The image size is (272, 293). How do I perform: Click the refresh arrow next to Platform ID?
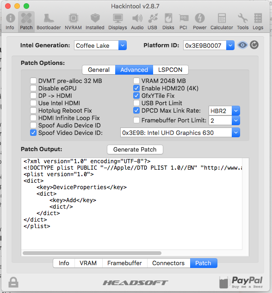(254, 45)
